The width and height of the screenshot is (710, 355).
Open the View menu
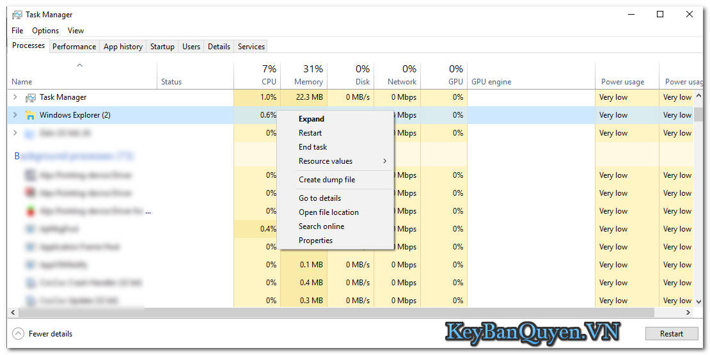point(75,30)
